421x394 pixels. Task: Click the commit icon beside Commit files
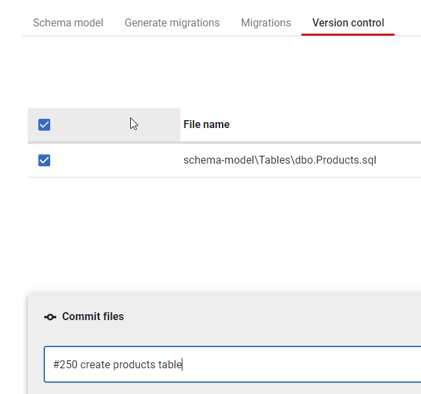pyautogui.click(x=50, y=317)
